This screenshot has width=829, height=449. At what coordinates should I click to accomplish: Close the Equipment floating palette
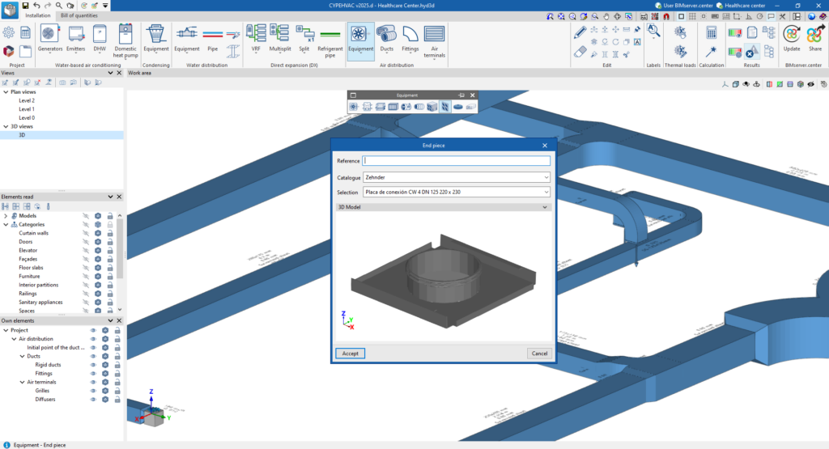click(x=473, y=95)
